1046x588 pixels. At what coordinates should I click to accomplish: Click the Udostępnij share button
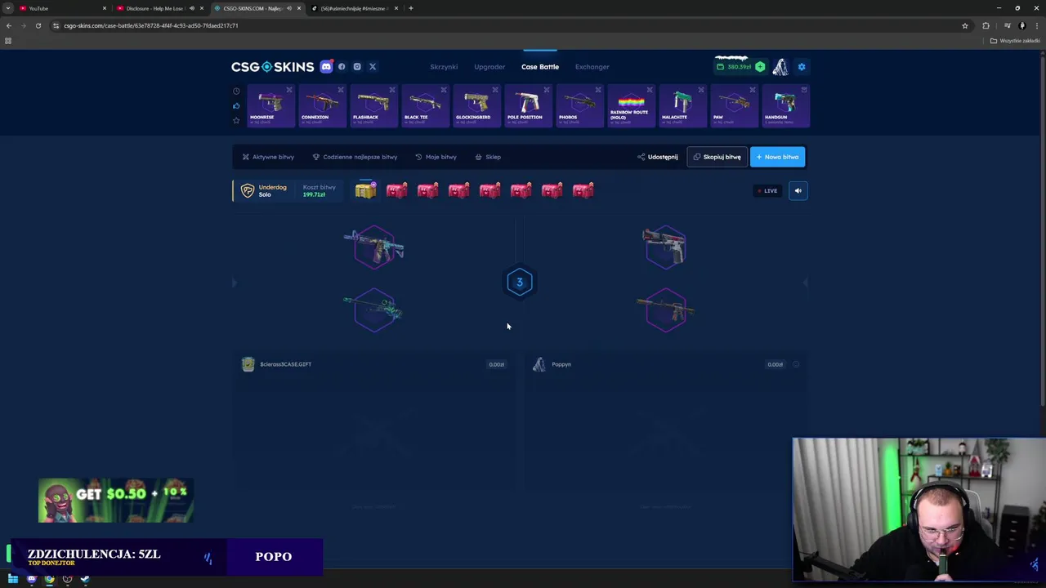657,157
